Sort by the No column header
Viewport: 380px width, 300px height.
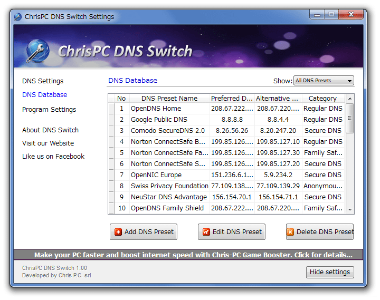tap(121, 98)
